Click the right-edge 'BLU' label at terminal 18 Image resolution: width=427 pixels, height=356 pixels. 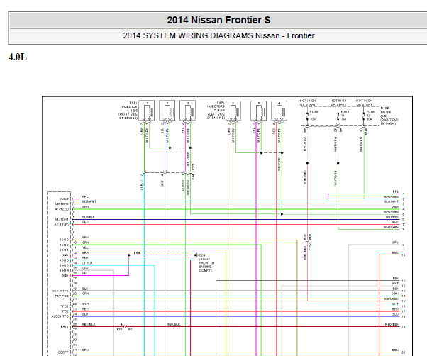tap(396, 314)
